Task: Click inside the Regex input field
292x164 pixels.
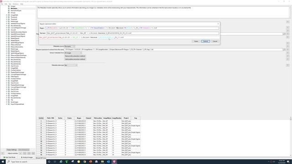Action: click(x=132, y=28)
